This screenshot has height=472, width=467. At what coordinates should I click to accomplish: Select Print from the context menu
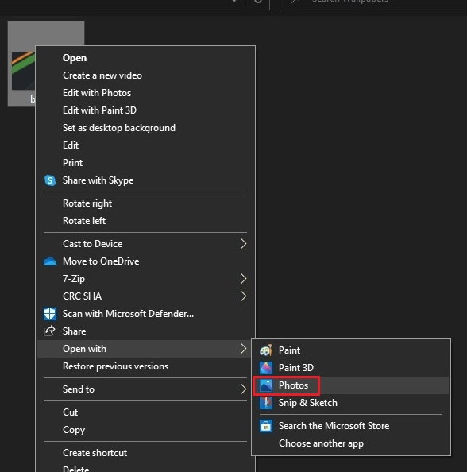(x=145, y=163)
